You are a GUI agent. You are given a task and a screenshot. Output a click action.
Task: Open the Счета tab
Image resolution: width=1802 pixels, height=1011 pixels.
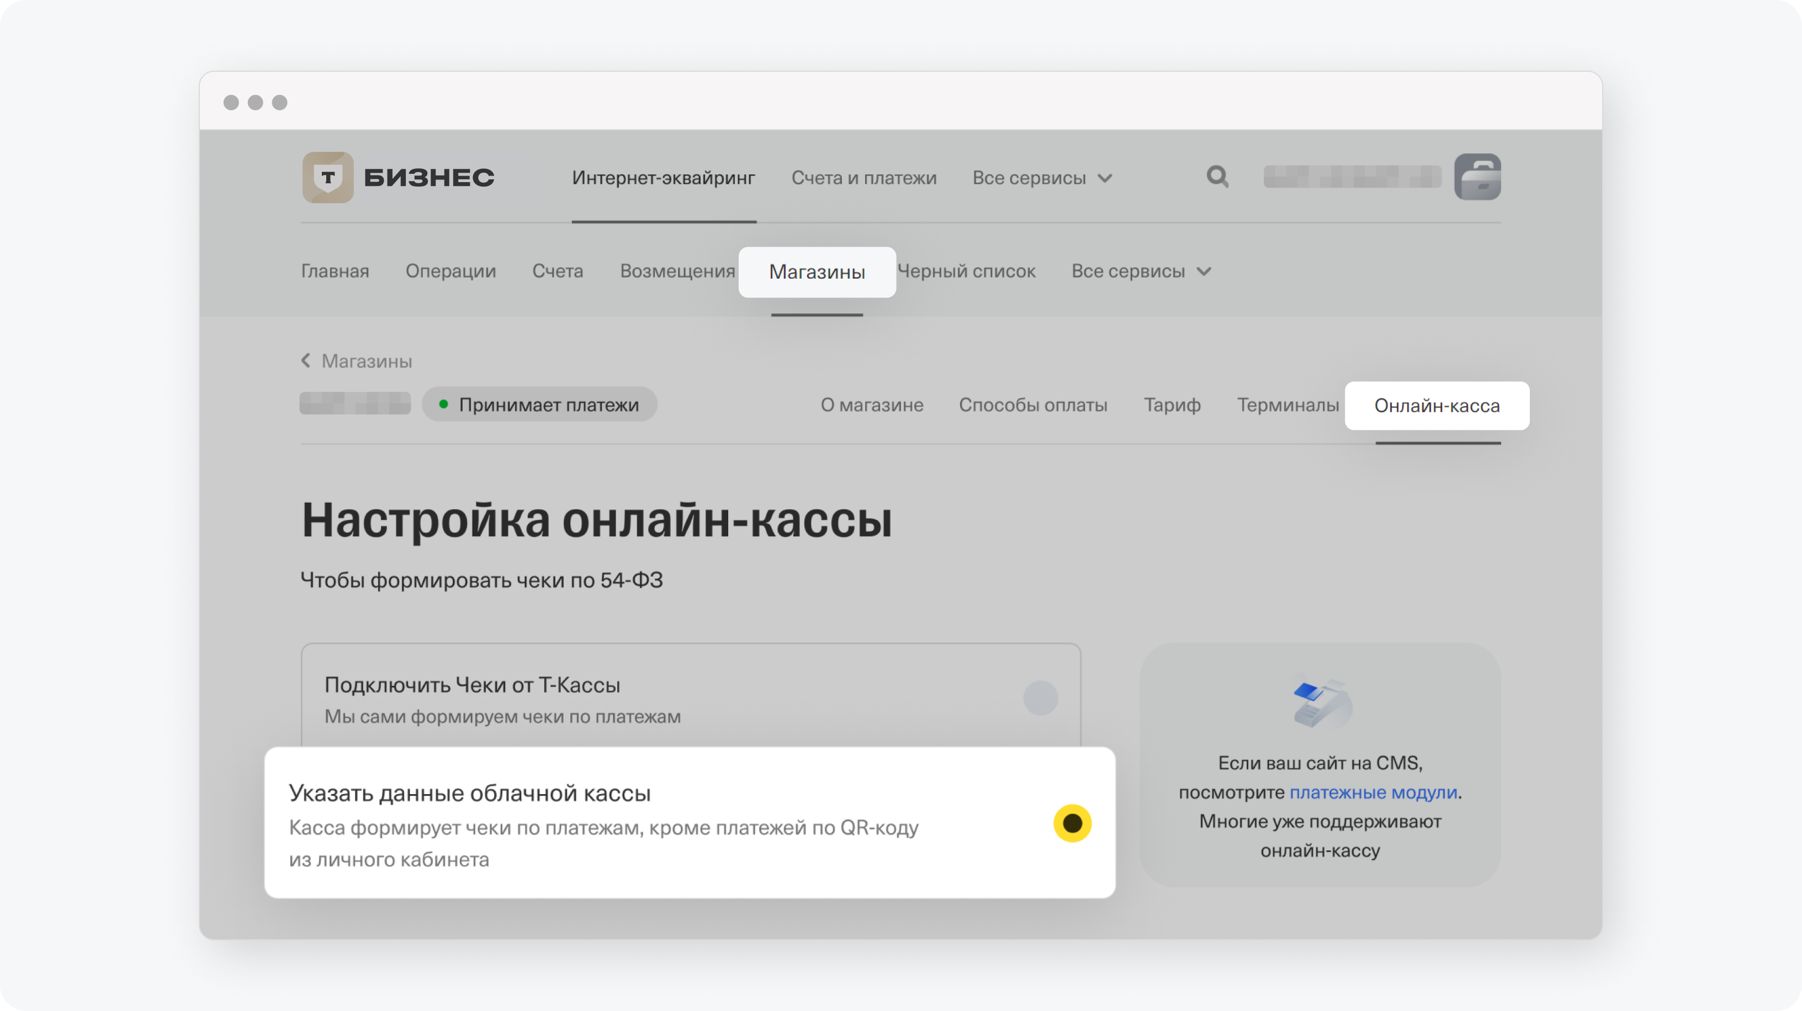pos(558,272)
